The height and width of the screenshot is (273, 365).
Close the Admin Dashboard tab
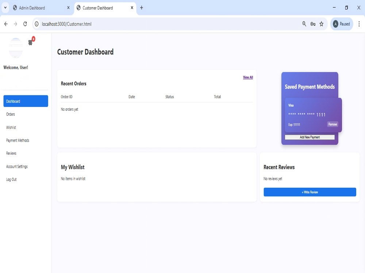[68, 8]
